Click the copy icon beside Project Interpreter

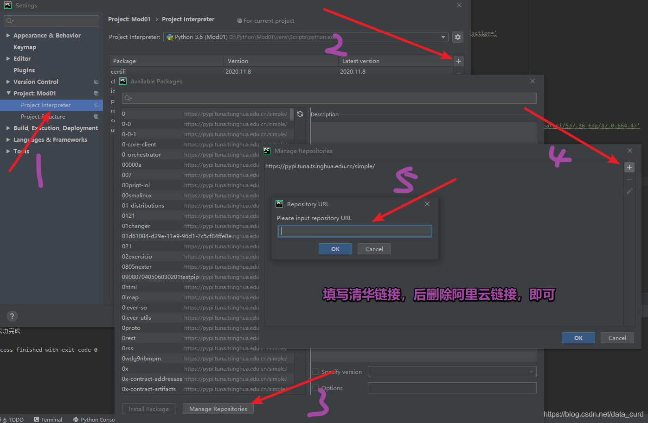click(x=96, y=105)
